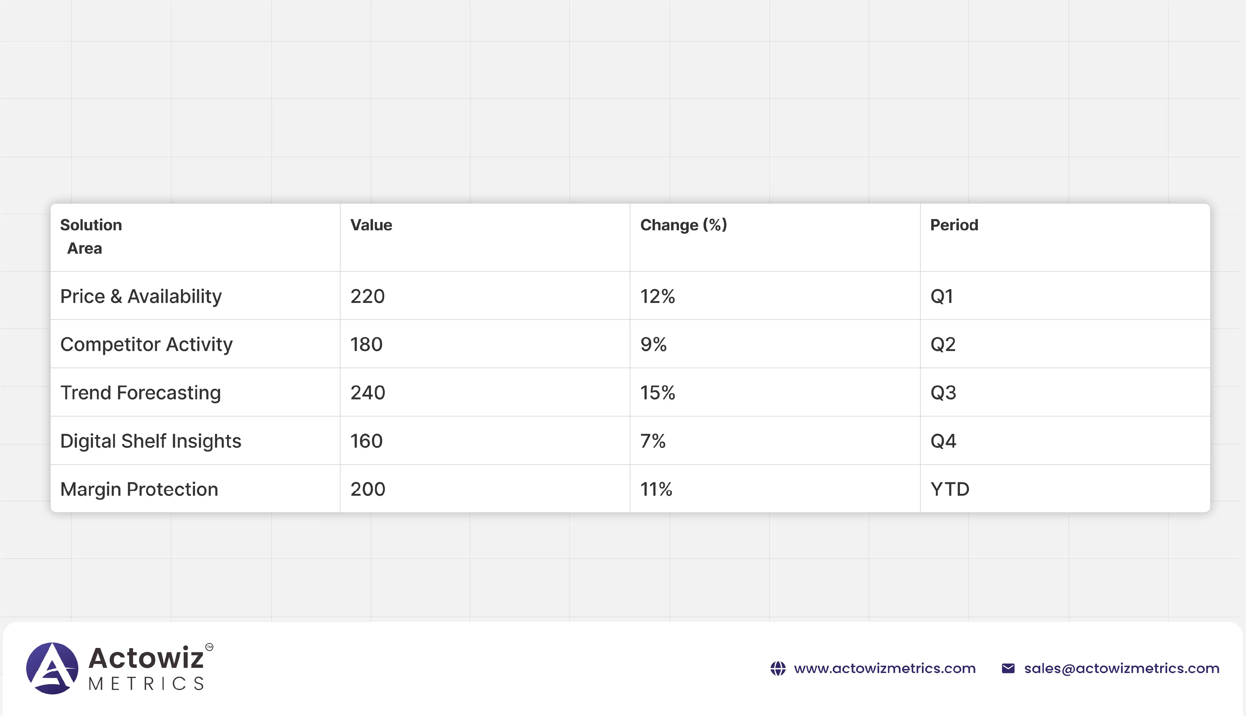Click the Q4 period cell
Viewport: 1246px width, 716px height.
click(943, 441)
